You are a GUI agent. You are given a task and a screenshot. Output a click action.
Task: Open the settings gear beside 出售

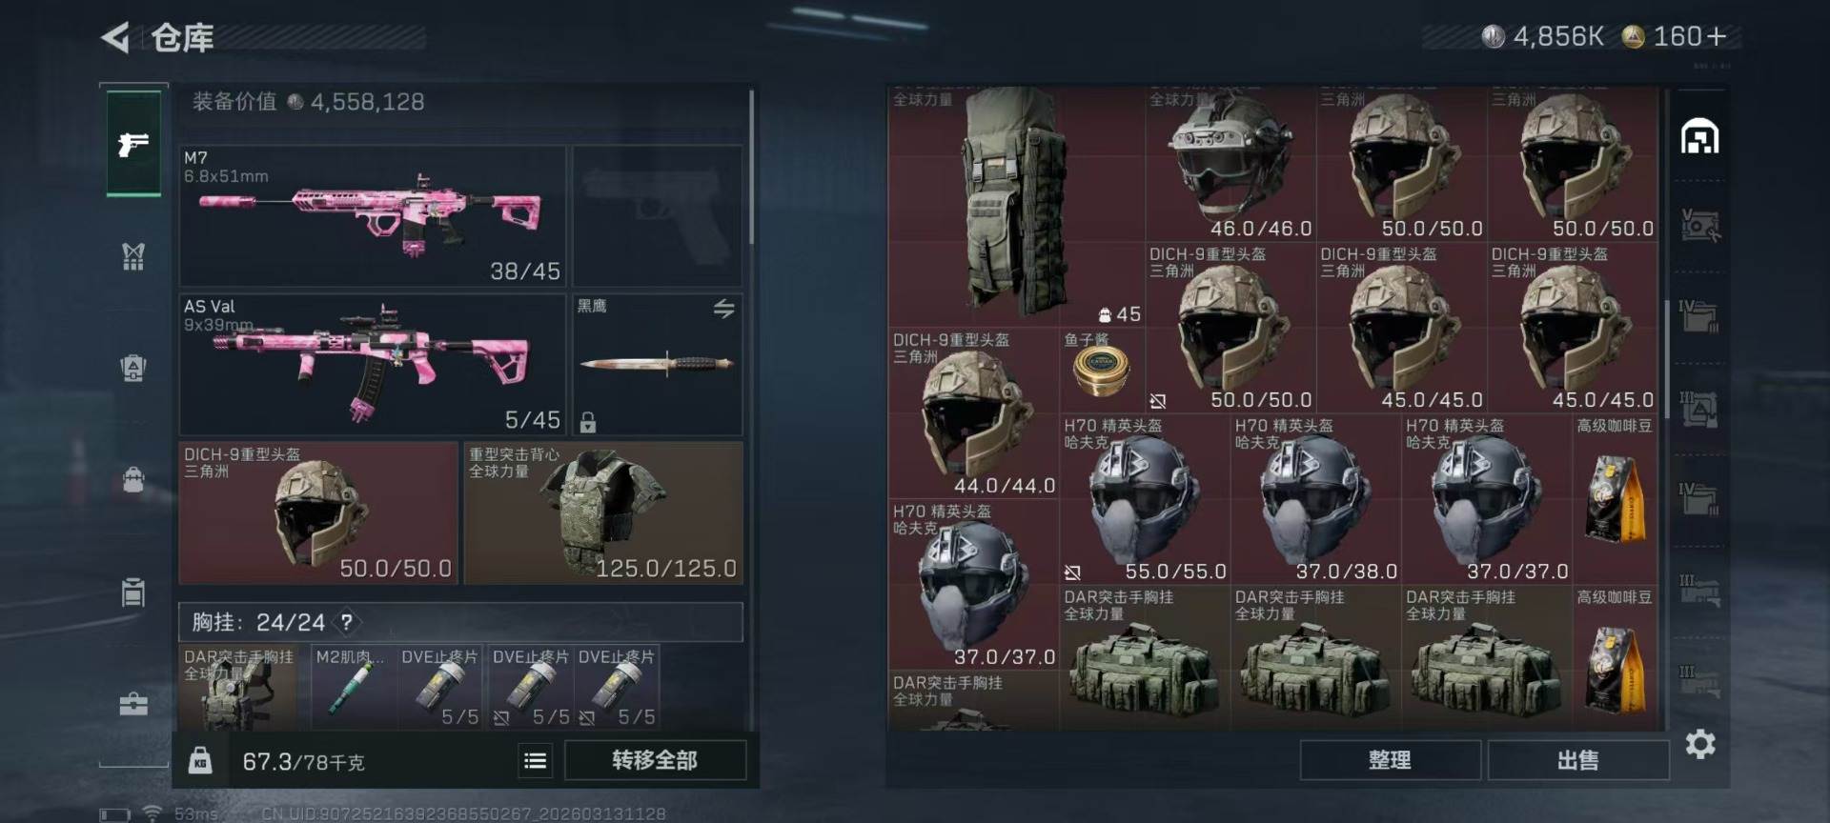click(x=1700, y=744)
